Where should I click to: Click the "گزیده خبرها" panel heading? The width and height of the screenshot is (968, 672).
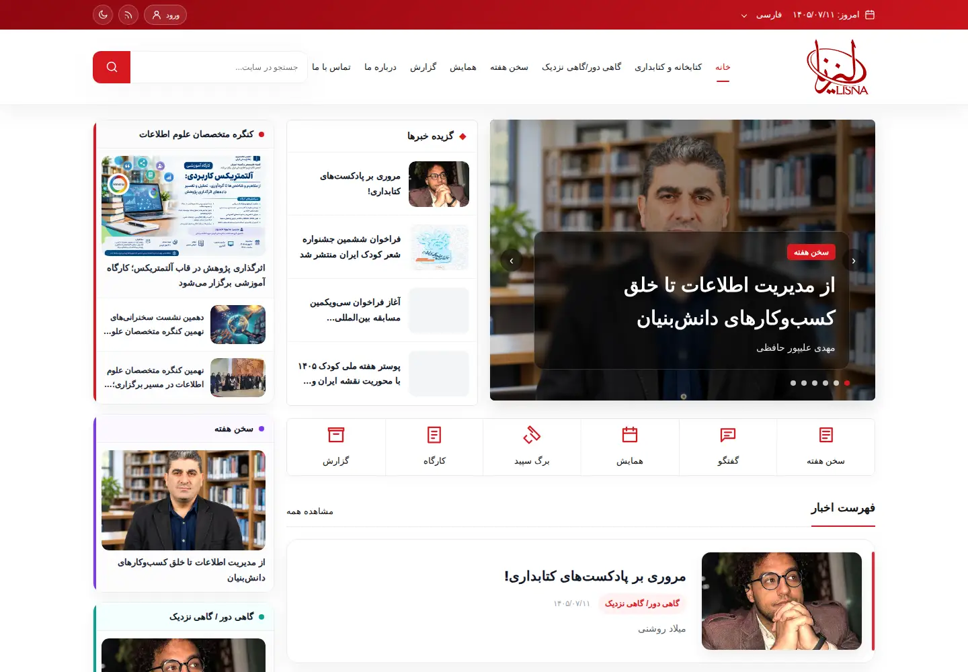(430, 136)
